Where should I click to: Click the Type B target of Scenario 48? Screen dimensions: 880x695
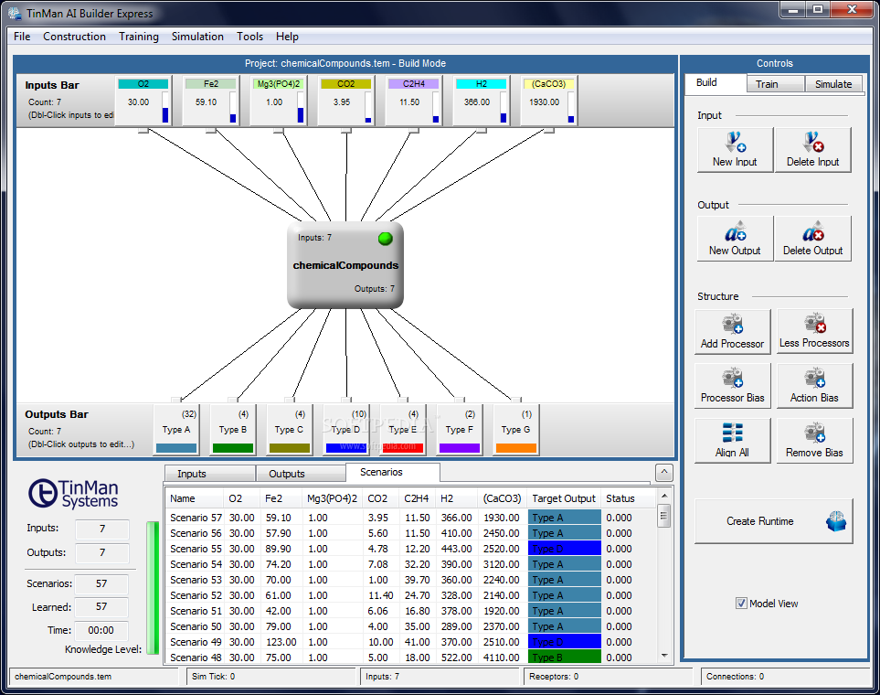pyautogui.click(x=564, y=657)
